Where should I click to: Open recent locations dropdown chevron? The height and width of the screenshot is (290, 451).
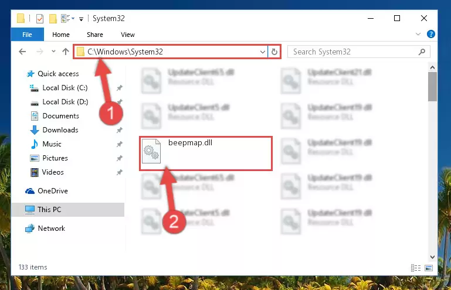click(53, 52)
